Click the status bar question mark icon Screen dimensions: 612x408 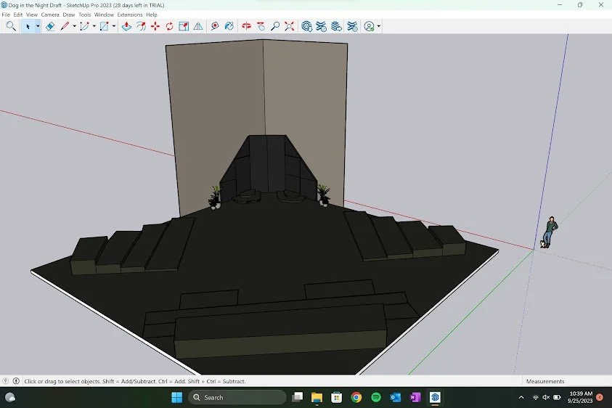[6, 380]
